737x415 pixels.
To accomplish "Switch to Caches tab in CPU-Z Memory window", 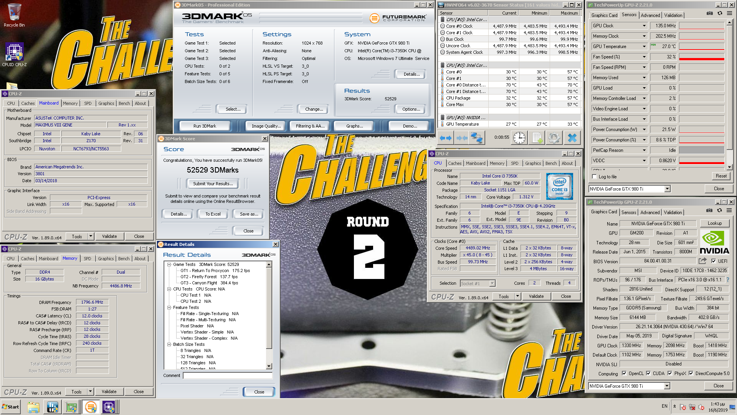I will (x=28, y=259).
